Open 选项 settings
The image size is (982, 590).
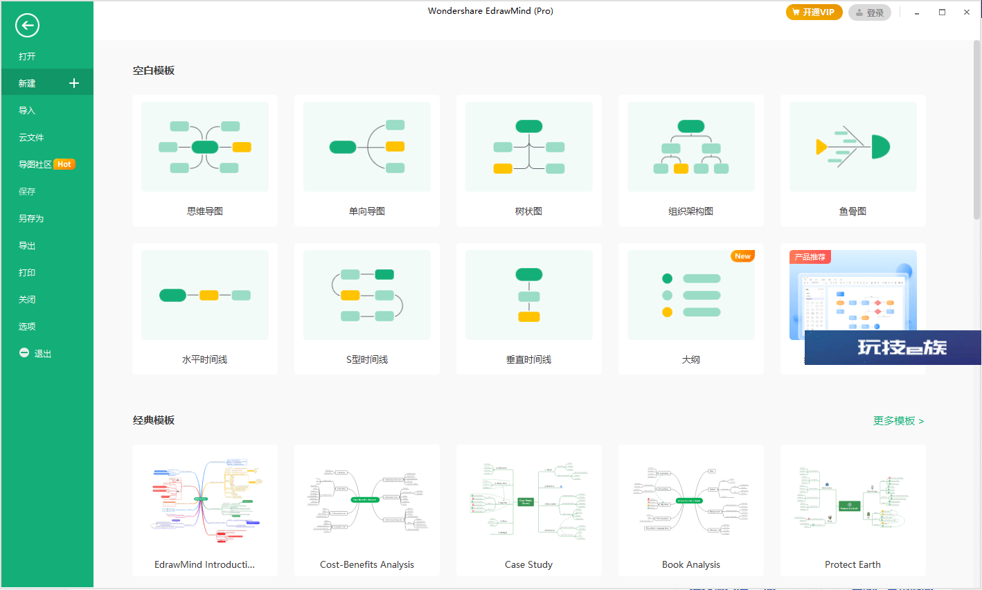(47, 326)
